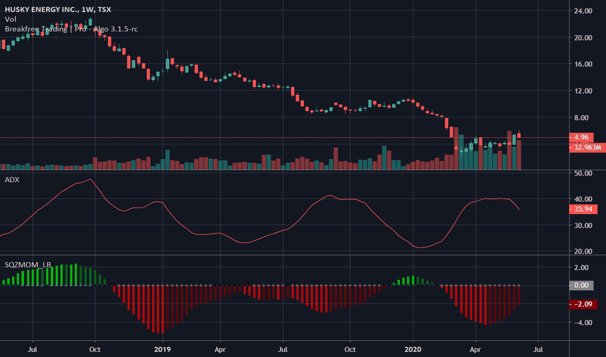
Task: Click the 12.00 price axis label
Action: 583,91
